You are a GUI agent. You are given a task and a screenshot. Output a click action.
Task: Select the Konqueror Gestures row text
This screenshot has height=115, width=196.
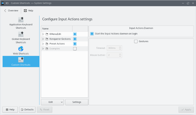(60, 39)
